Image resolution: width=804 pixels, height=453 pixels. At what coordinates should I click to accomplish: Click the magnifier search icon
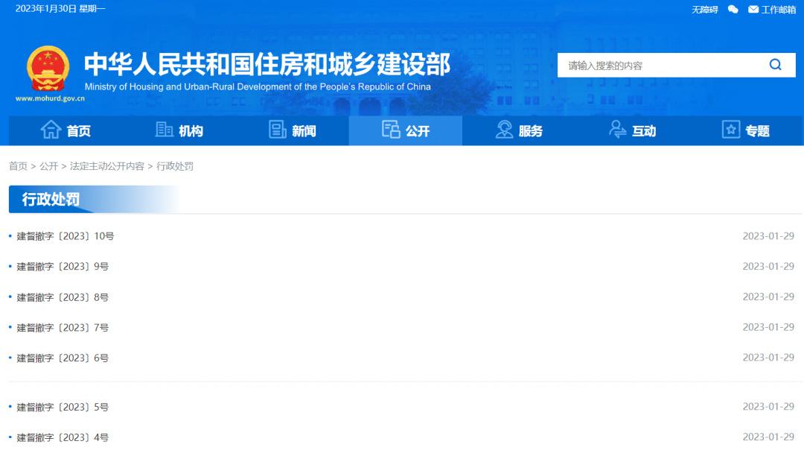coord(775,65)
